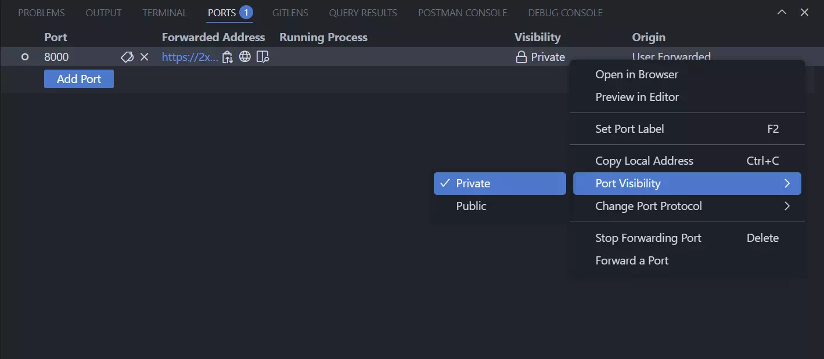Set port visibility to Public
Viewport: 824px width, 359px height.
pos(471,206)
